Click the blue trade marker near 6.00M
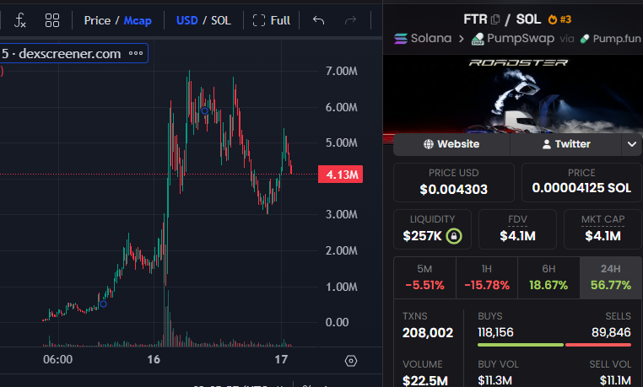 204,110
